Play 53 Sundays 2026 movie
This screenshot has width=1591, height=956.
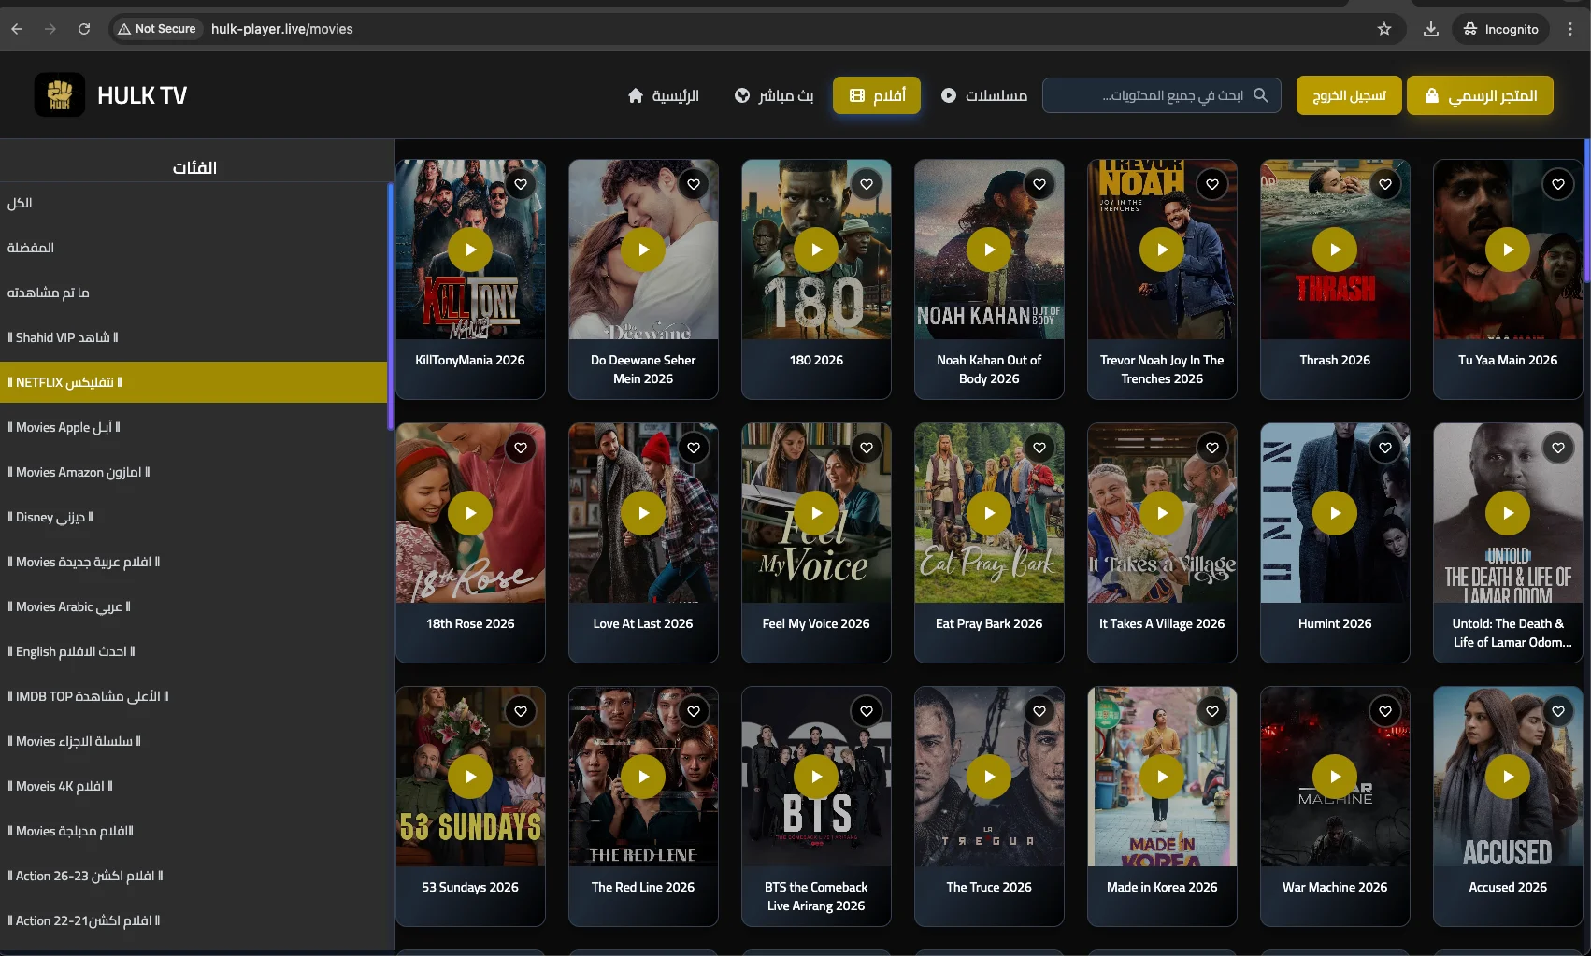(x=470, y=777)
